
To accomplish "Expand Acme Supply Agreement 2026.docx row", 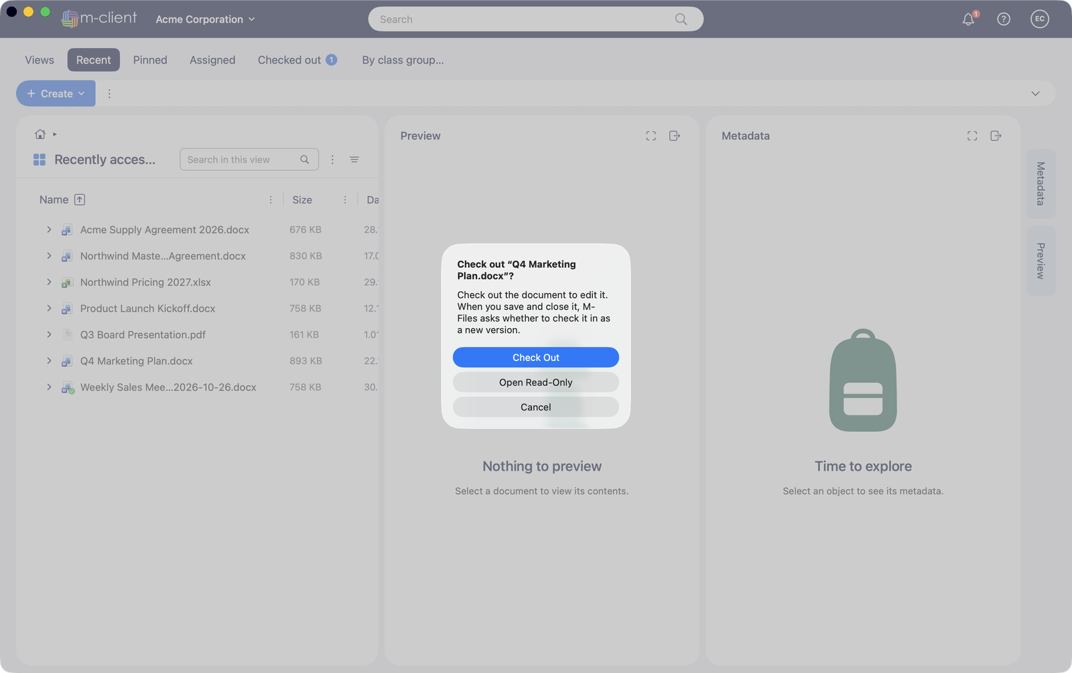I will pos(49,230).
